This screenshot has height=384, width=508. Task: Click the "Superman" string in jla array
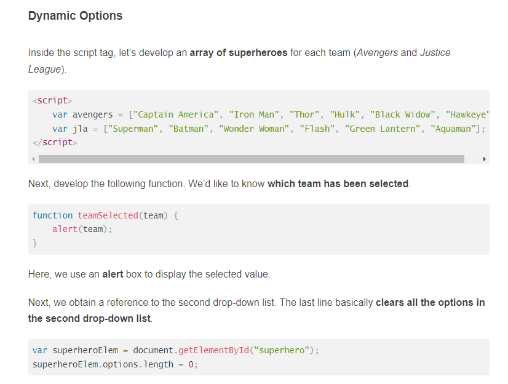coord(133,129)
